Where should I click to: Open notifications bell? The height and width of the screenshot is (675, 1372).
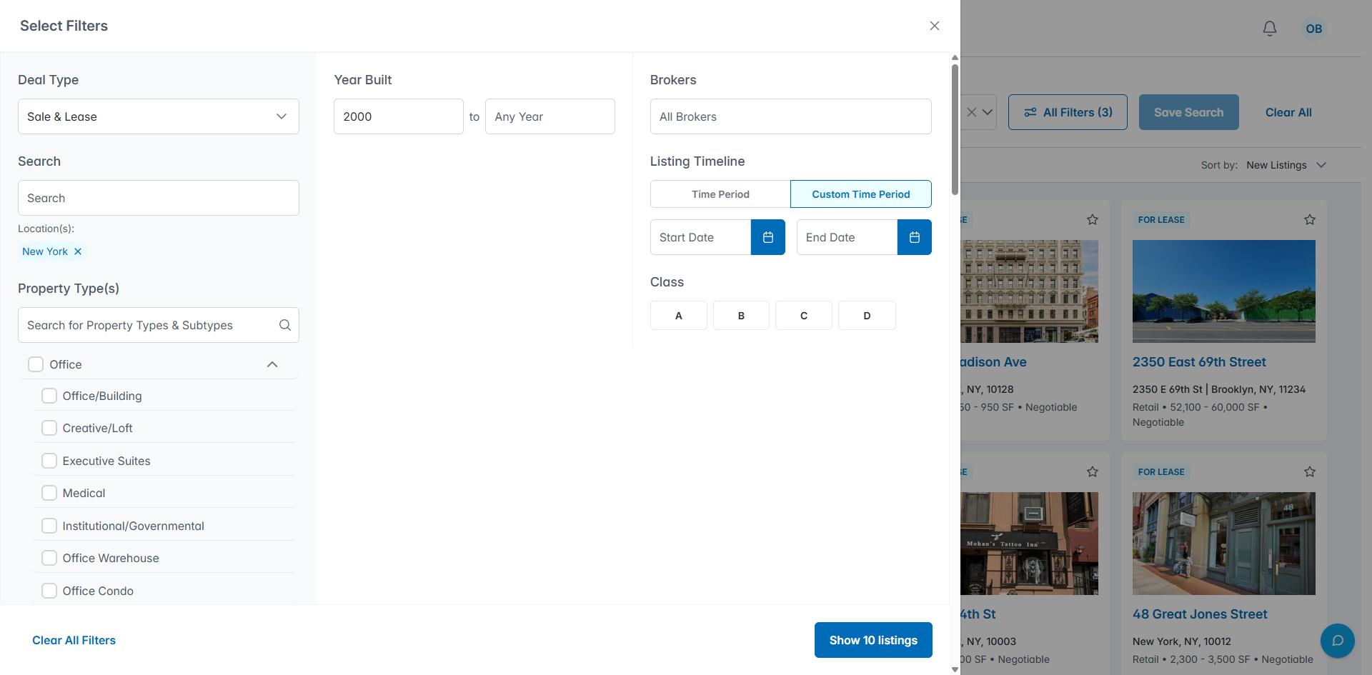(x=1269, y=29)
